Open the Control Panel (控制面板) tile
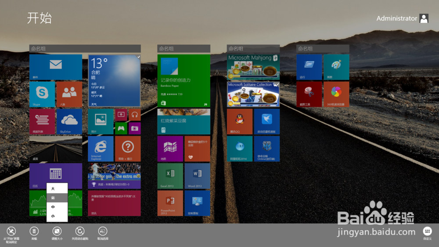This screenshot has width=439, height=247. [x=197, y=203]
